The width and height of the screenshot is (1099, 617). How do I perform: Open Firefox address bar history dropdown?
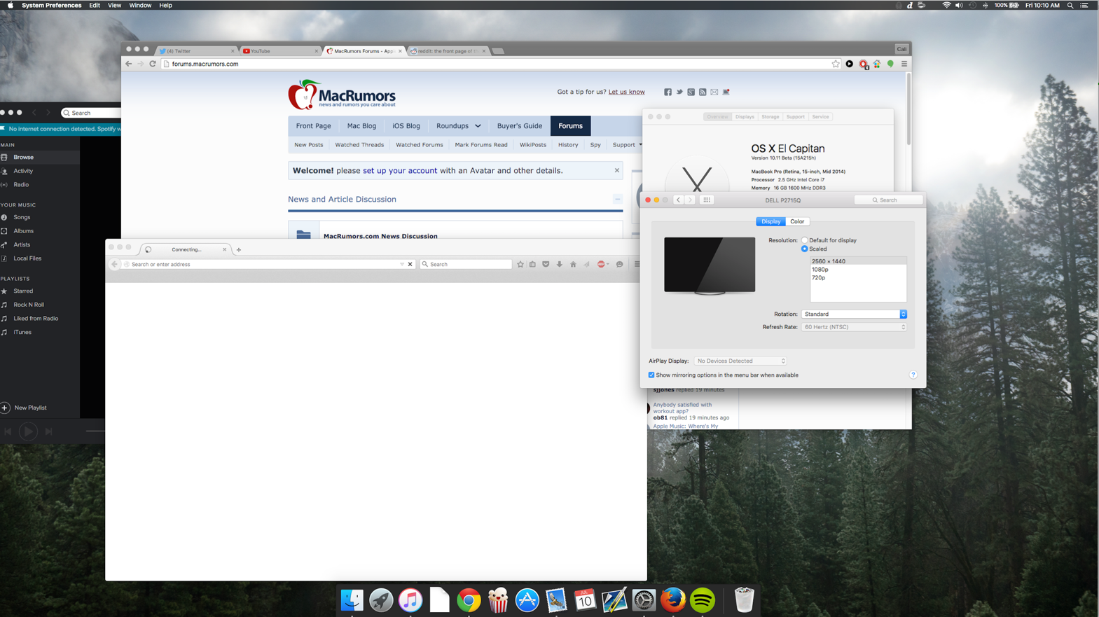401,264
